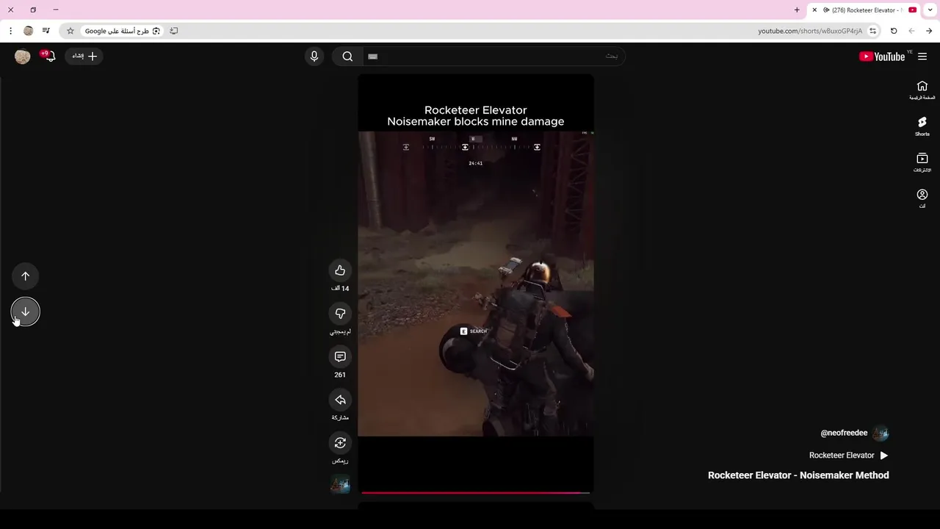The height and width of the screenshot is (529, 940).
Task: Open YouTube notifications bell
Action: [49, 56]
